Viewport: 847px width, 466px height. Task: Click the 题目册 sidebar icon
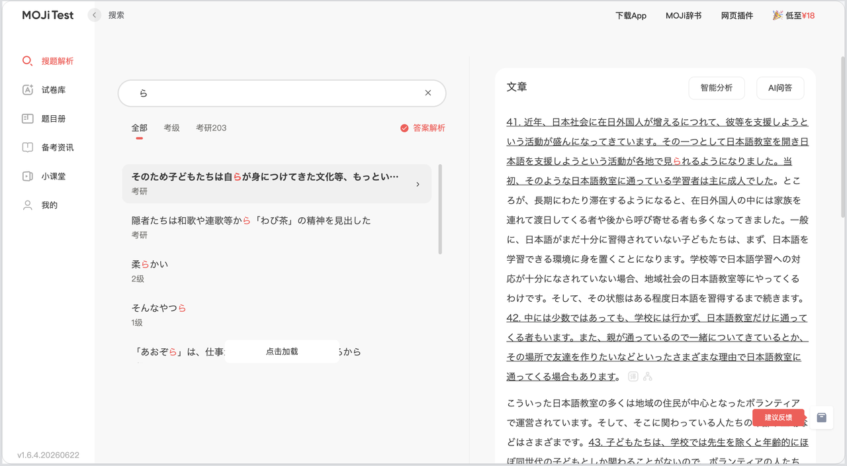27,119
